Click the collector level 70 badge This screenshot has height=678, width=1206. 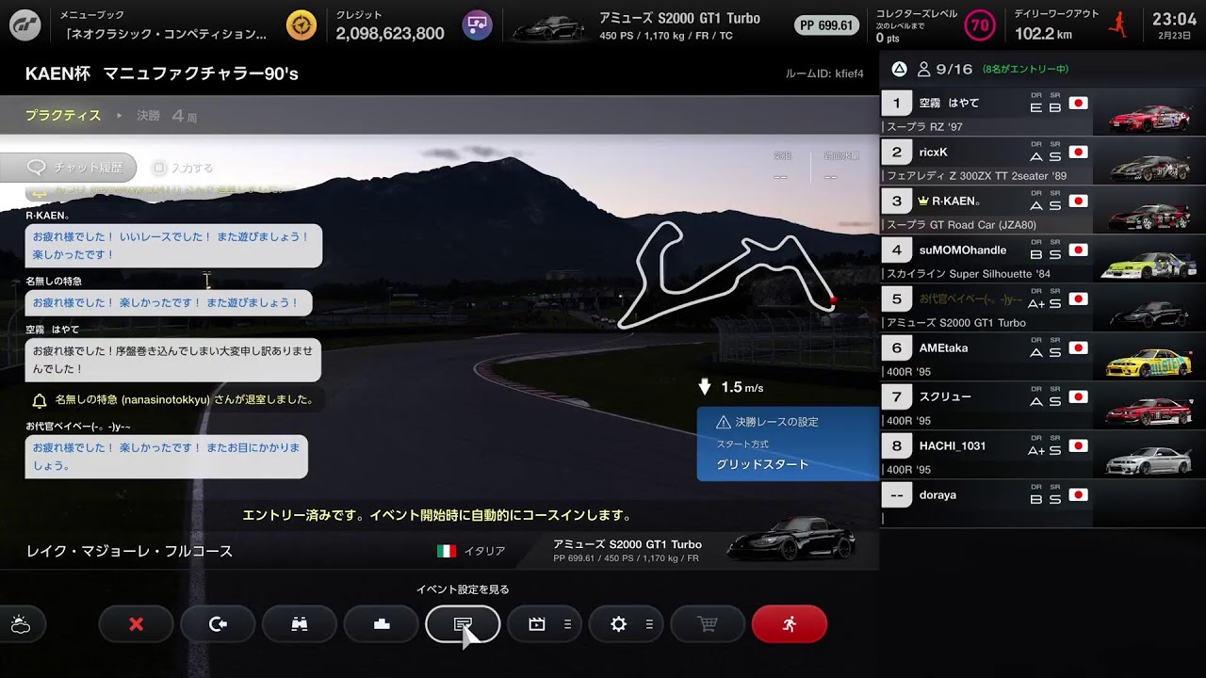tap(980, 24)
